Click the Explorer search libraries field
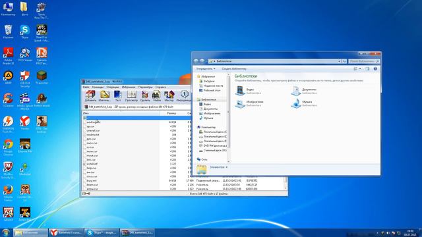 pyautogui.click(x=364, y=61)
